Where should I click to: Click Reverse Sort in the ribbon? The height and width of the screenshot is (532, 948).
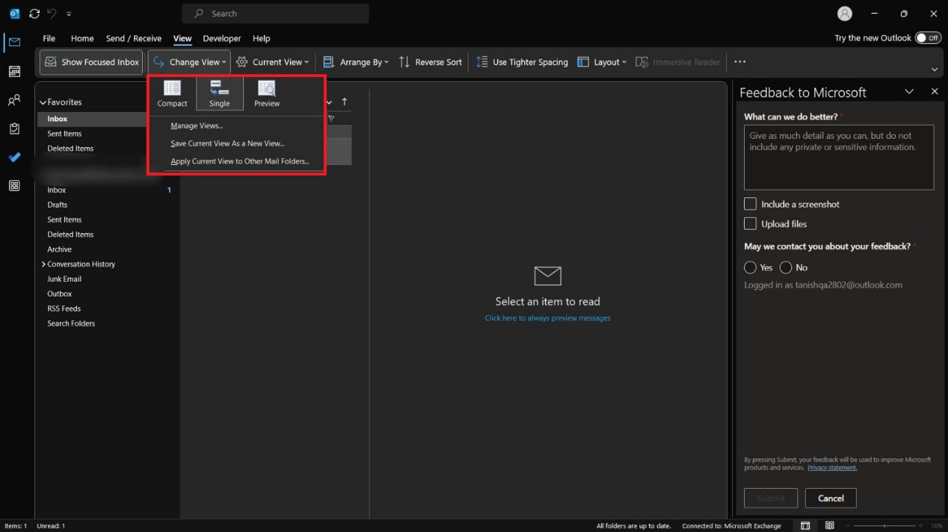point(431,62)
